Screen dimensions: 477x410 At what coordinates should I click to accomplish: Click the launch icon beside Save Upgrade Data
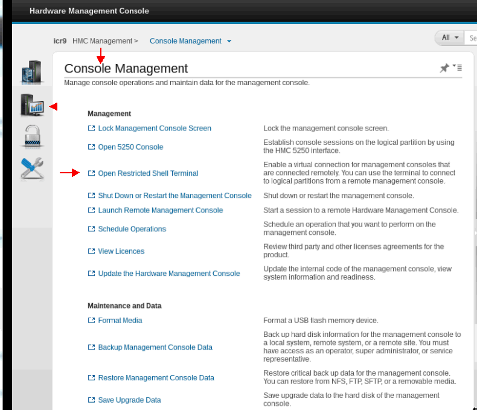point(91,400)
